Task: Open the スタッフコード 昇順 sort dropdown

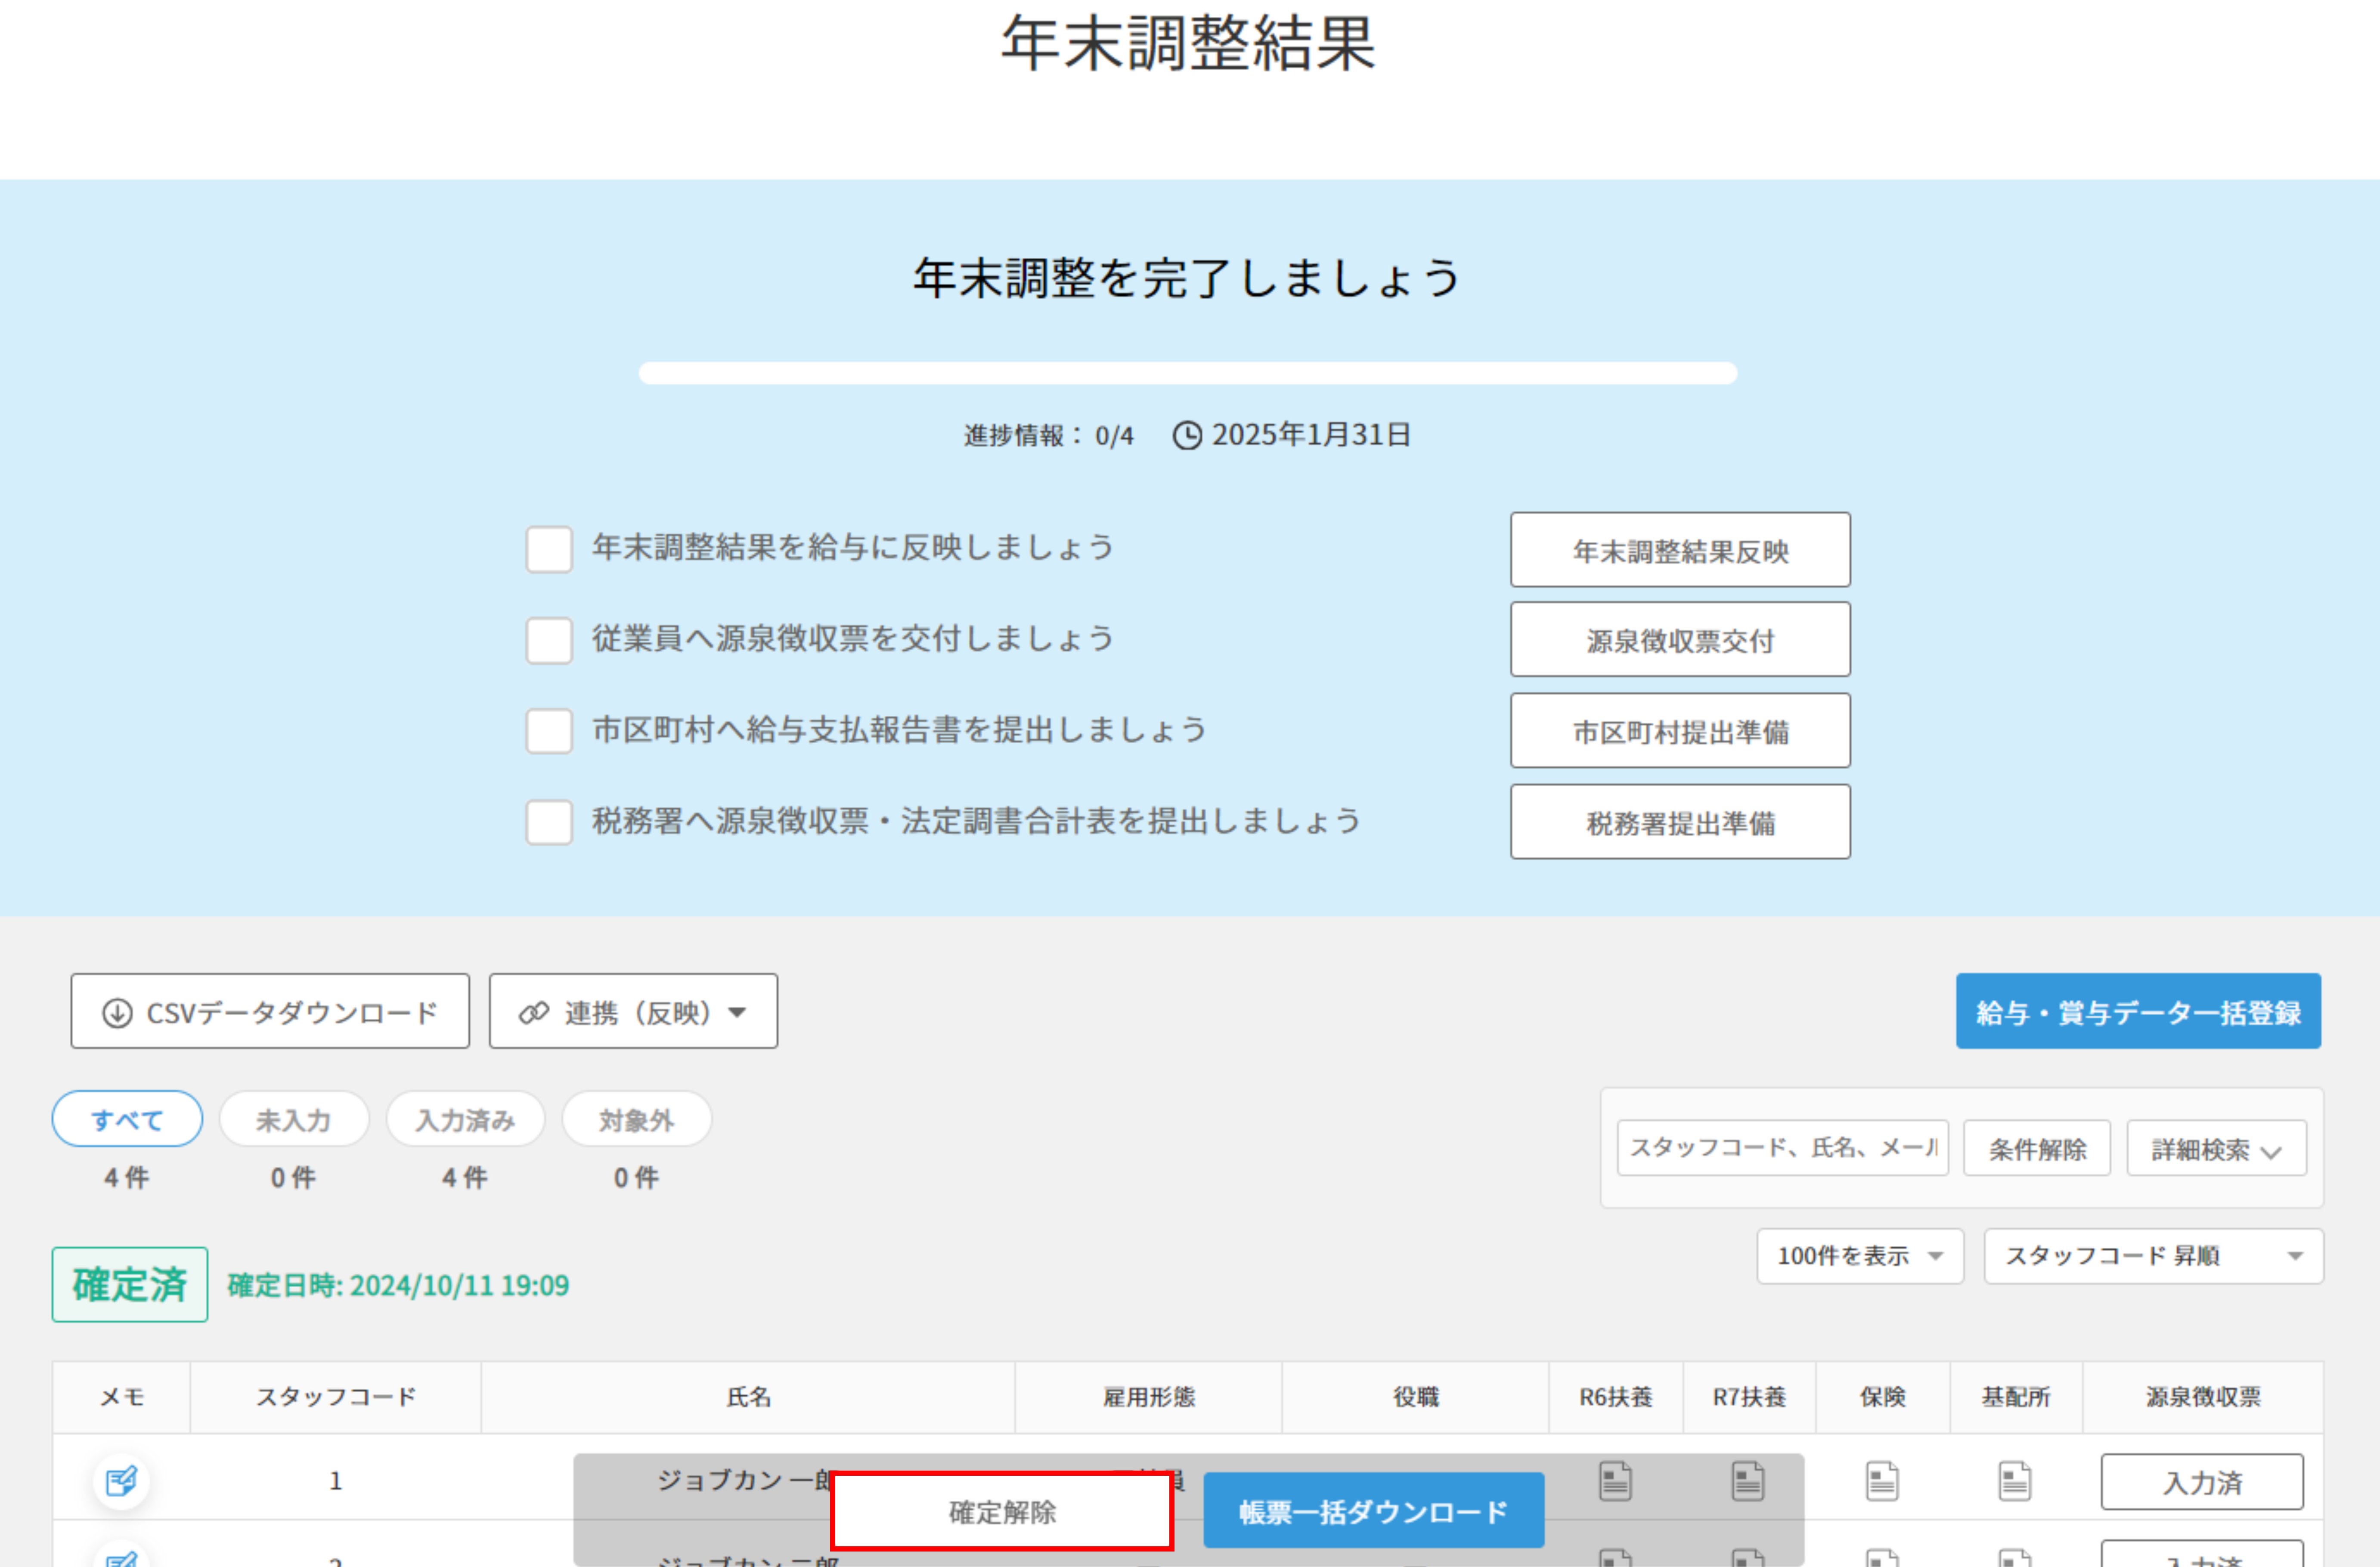Action: pos(2153,1255)
